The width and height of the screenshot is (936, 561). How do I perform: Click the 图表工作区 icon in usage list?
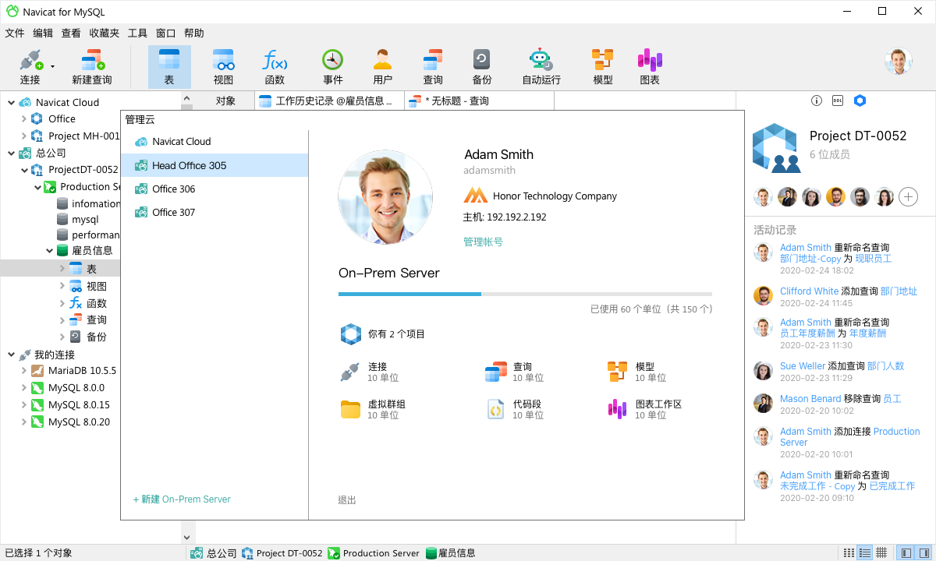click(617, 409)
